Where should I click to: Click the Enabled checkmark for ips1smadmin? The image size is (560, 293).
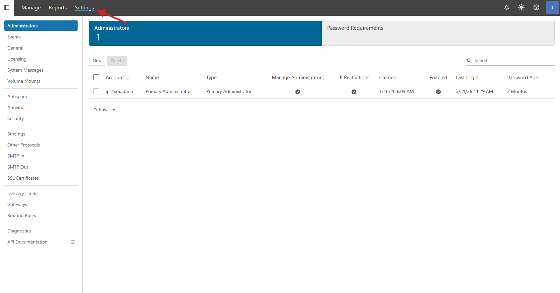(x=438, y=92)
